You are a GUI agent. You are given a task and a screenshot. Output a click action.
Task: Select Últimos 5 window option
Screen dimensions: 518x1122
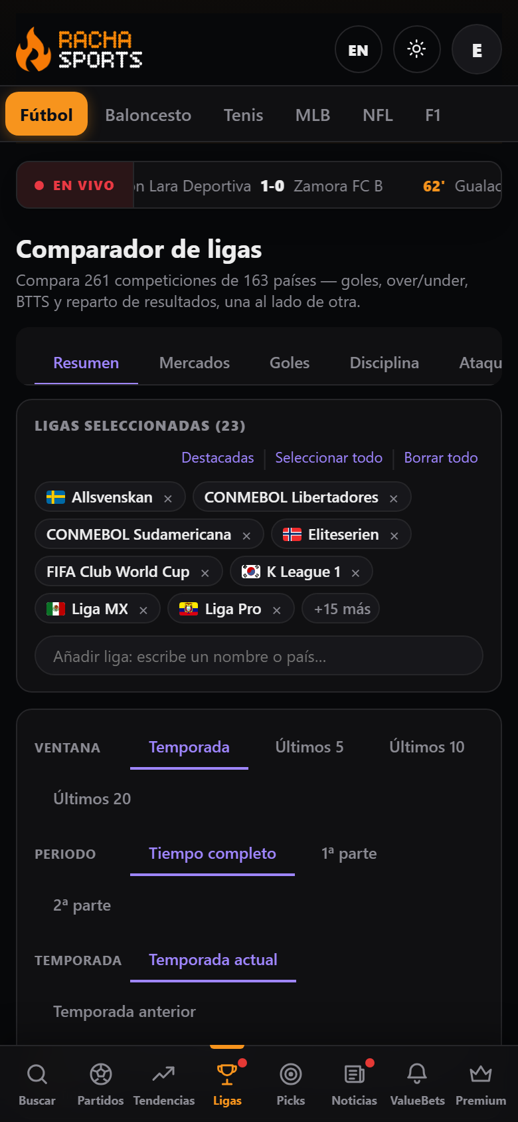309,747
